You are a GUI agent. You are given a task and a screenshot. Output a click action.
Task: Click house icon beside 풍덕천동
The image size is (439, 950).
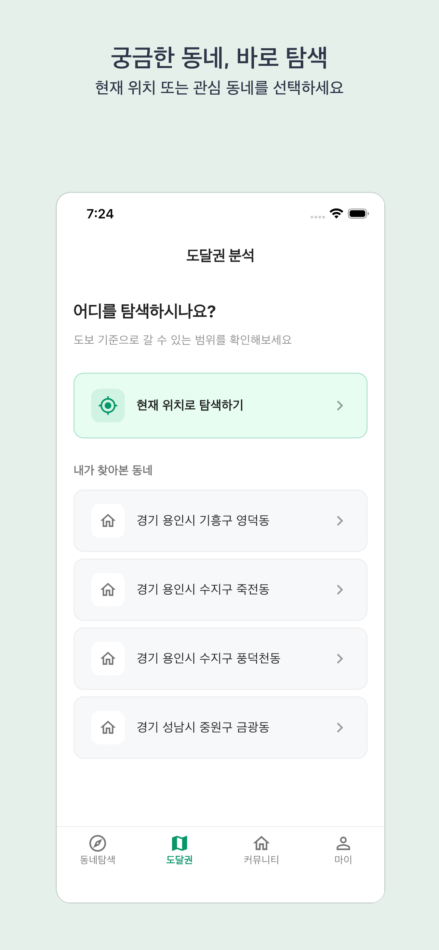(108, 658)
